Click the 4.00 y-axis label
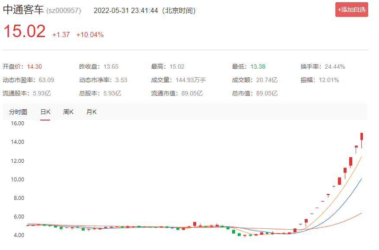379x250 pixels. [19, 235]
